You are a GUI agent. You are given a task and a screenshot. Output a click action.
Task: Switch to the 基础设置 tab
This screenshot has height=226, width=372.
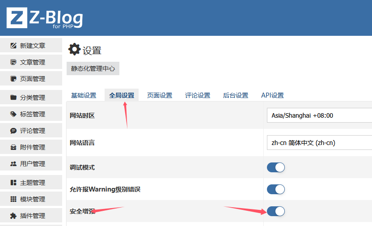pyautogui.click(x=84, y=95)
